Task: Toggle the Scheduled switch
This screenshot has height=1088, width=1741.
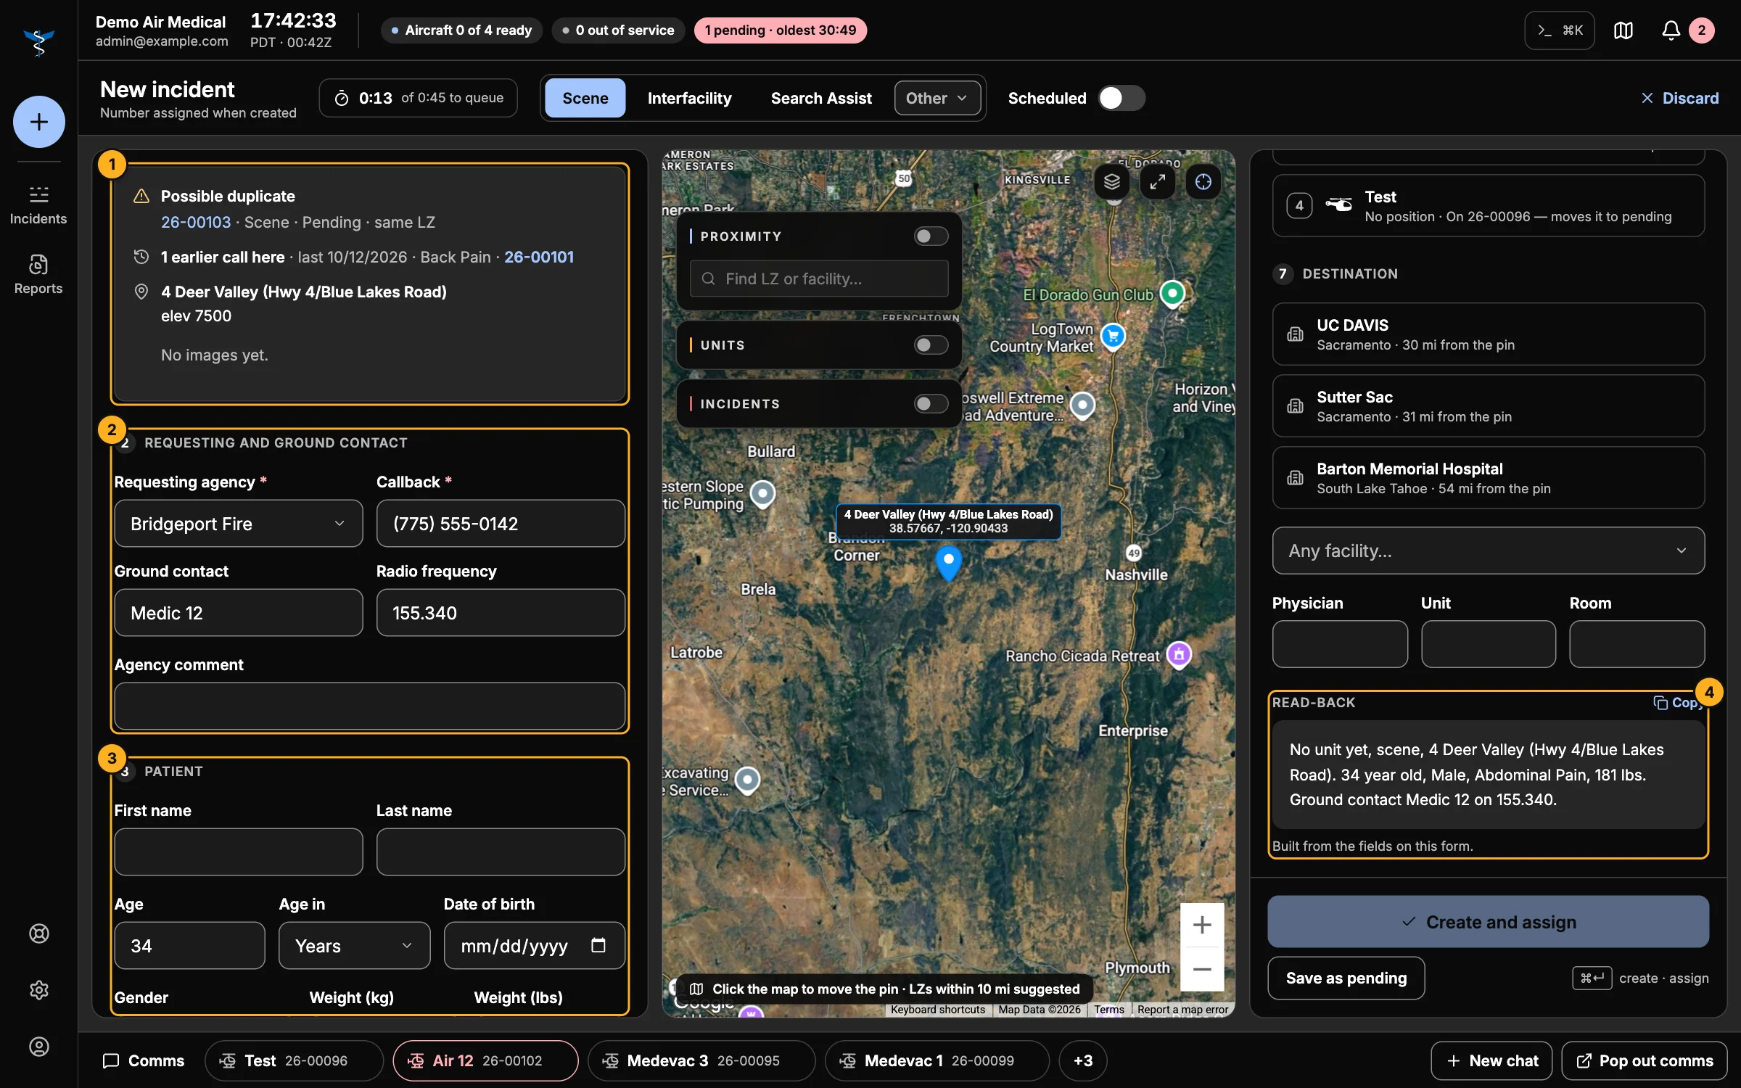Action: pos(1121,98)
